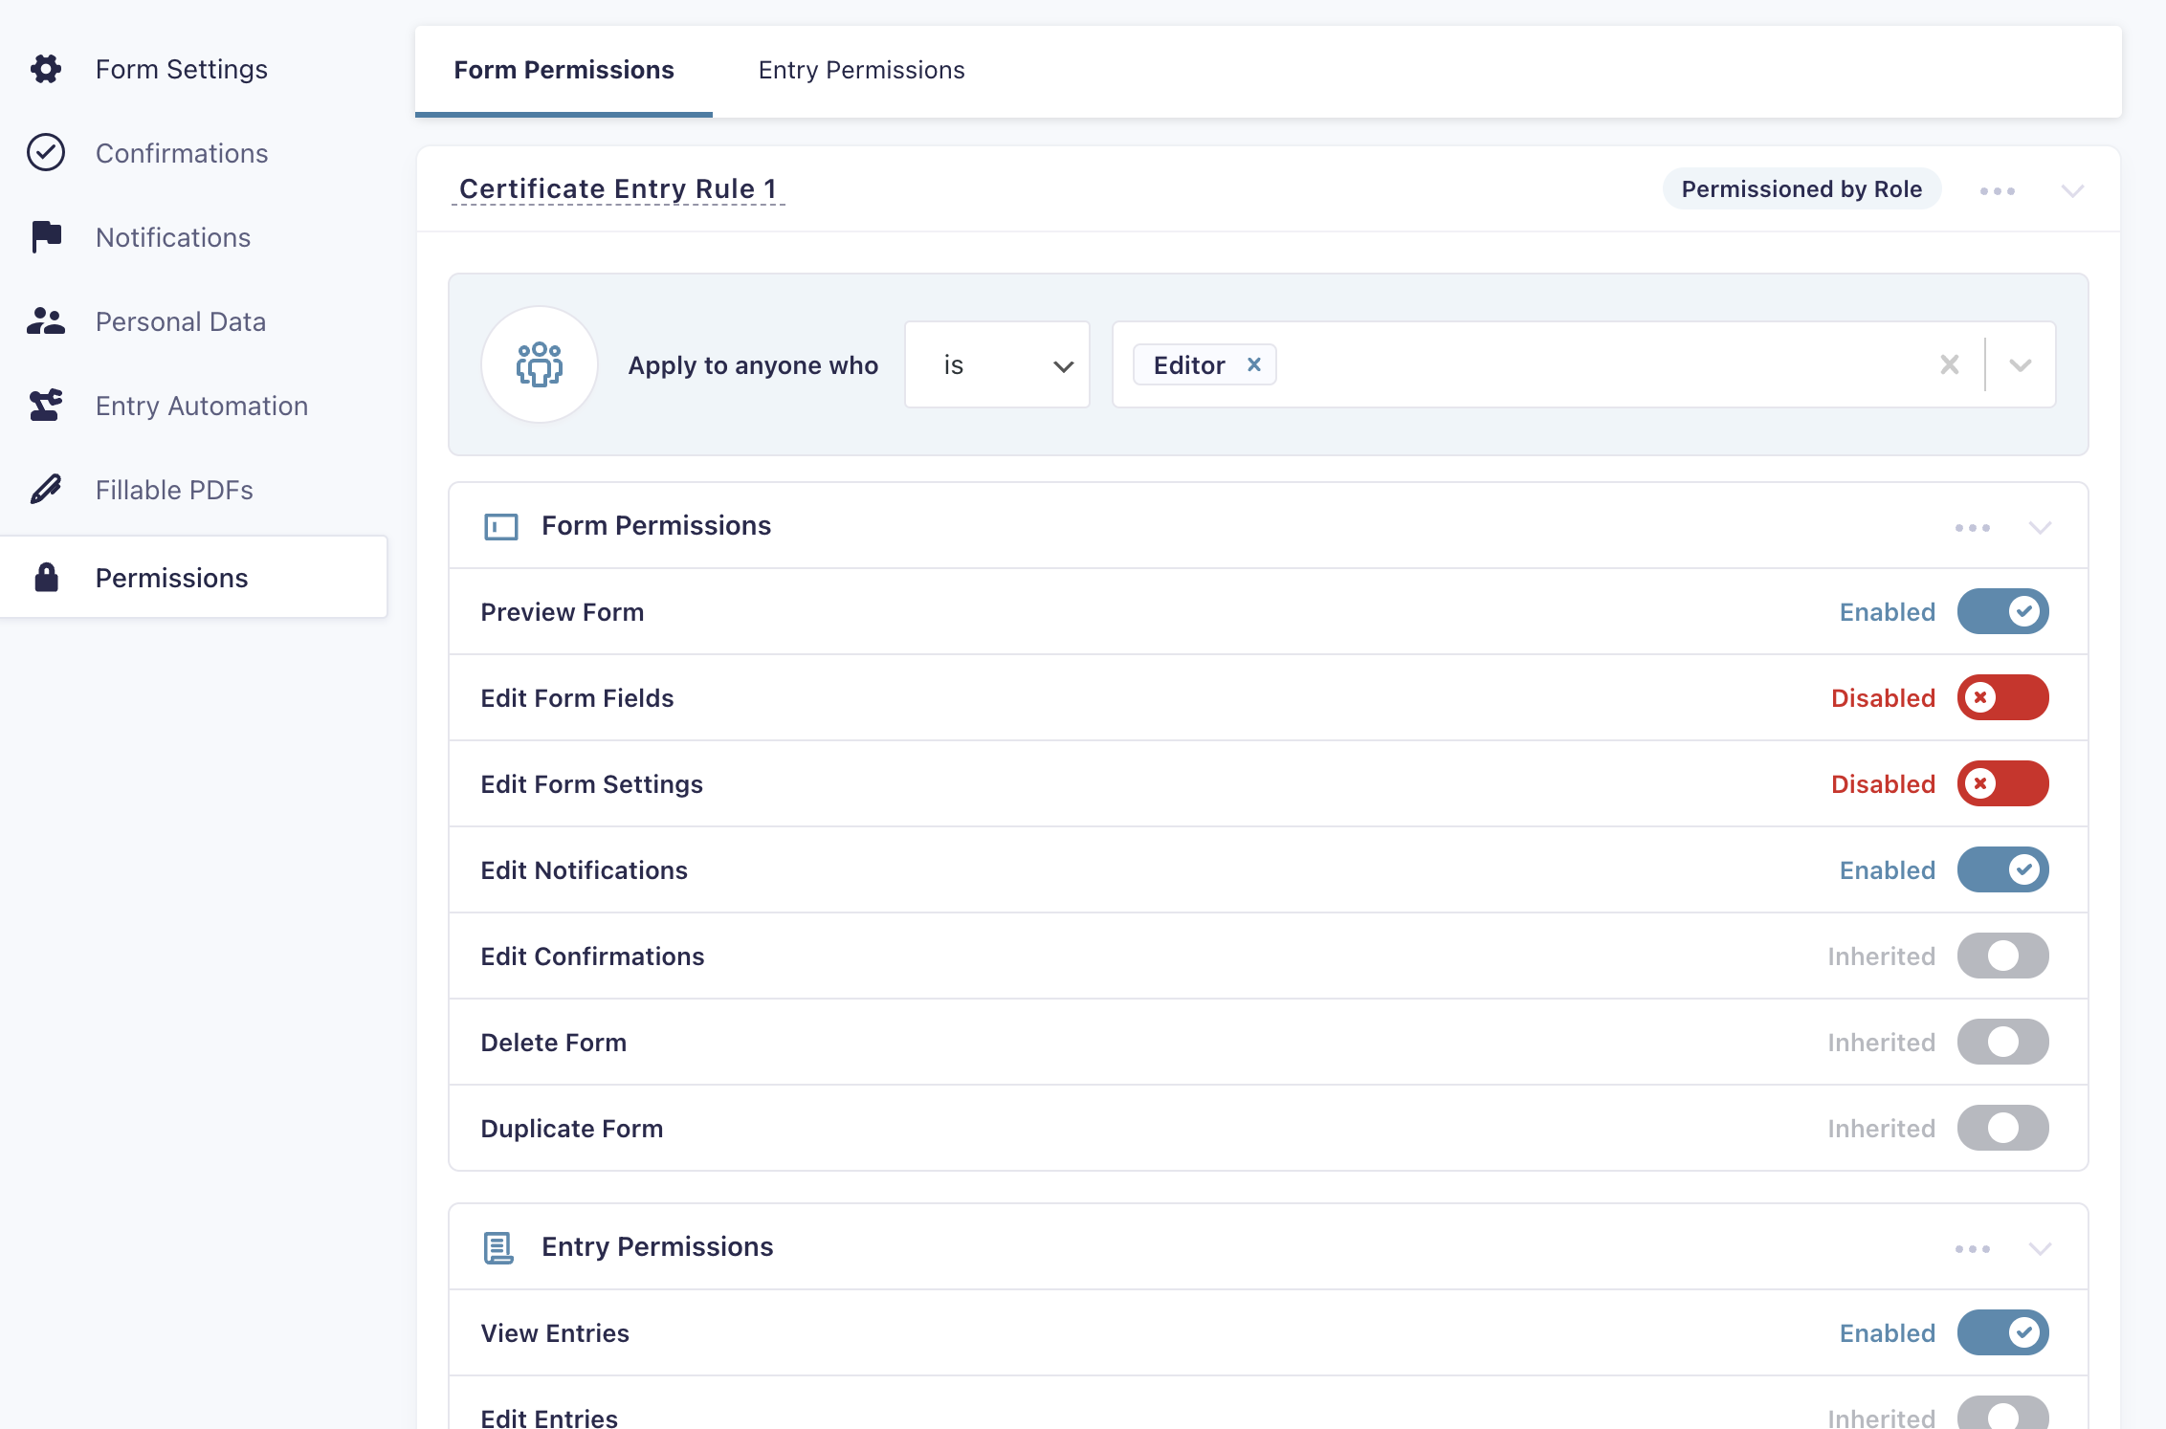
Task: Click the Duplicate Form row label
Action: point(571,1129)
